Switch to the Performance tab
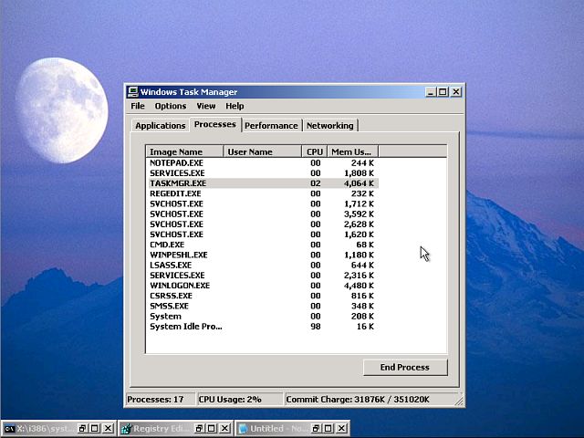The image size is (584, 438). [271, 126]
